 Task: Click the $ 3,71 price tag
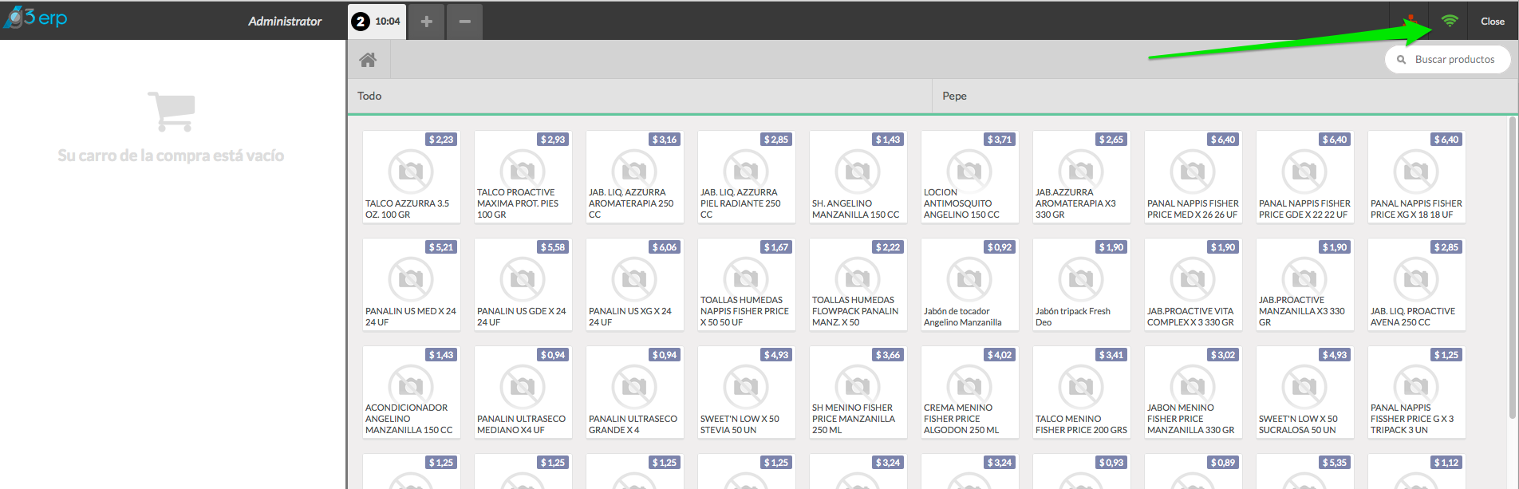[x=1000, y=140]
